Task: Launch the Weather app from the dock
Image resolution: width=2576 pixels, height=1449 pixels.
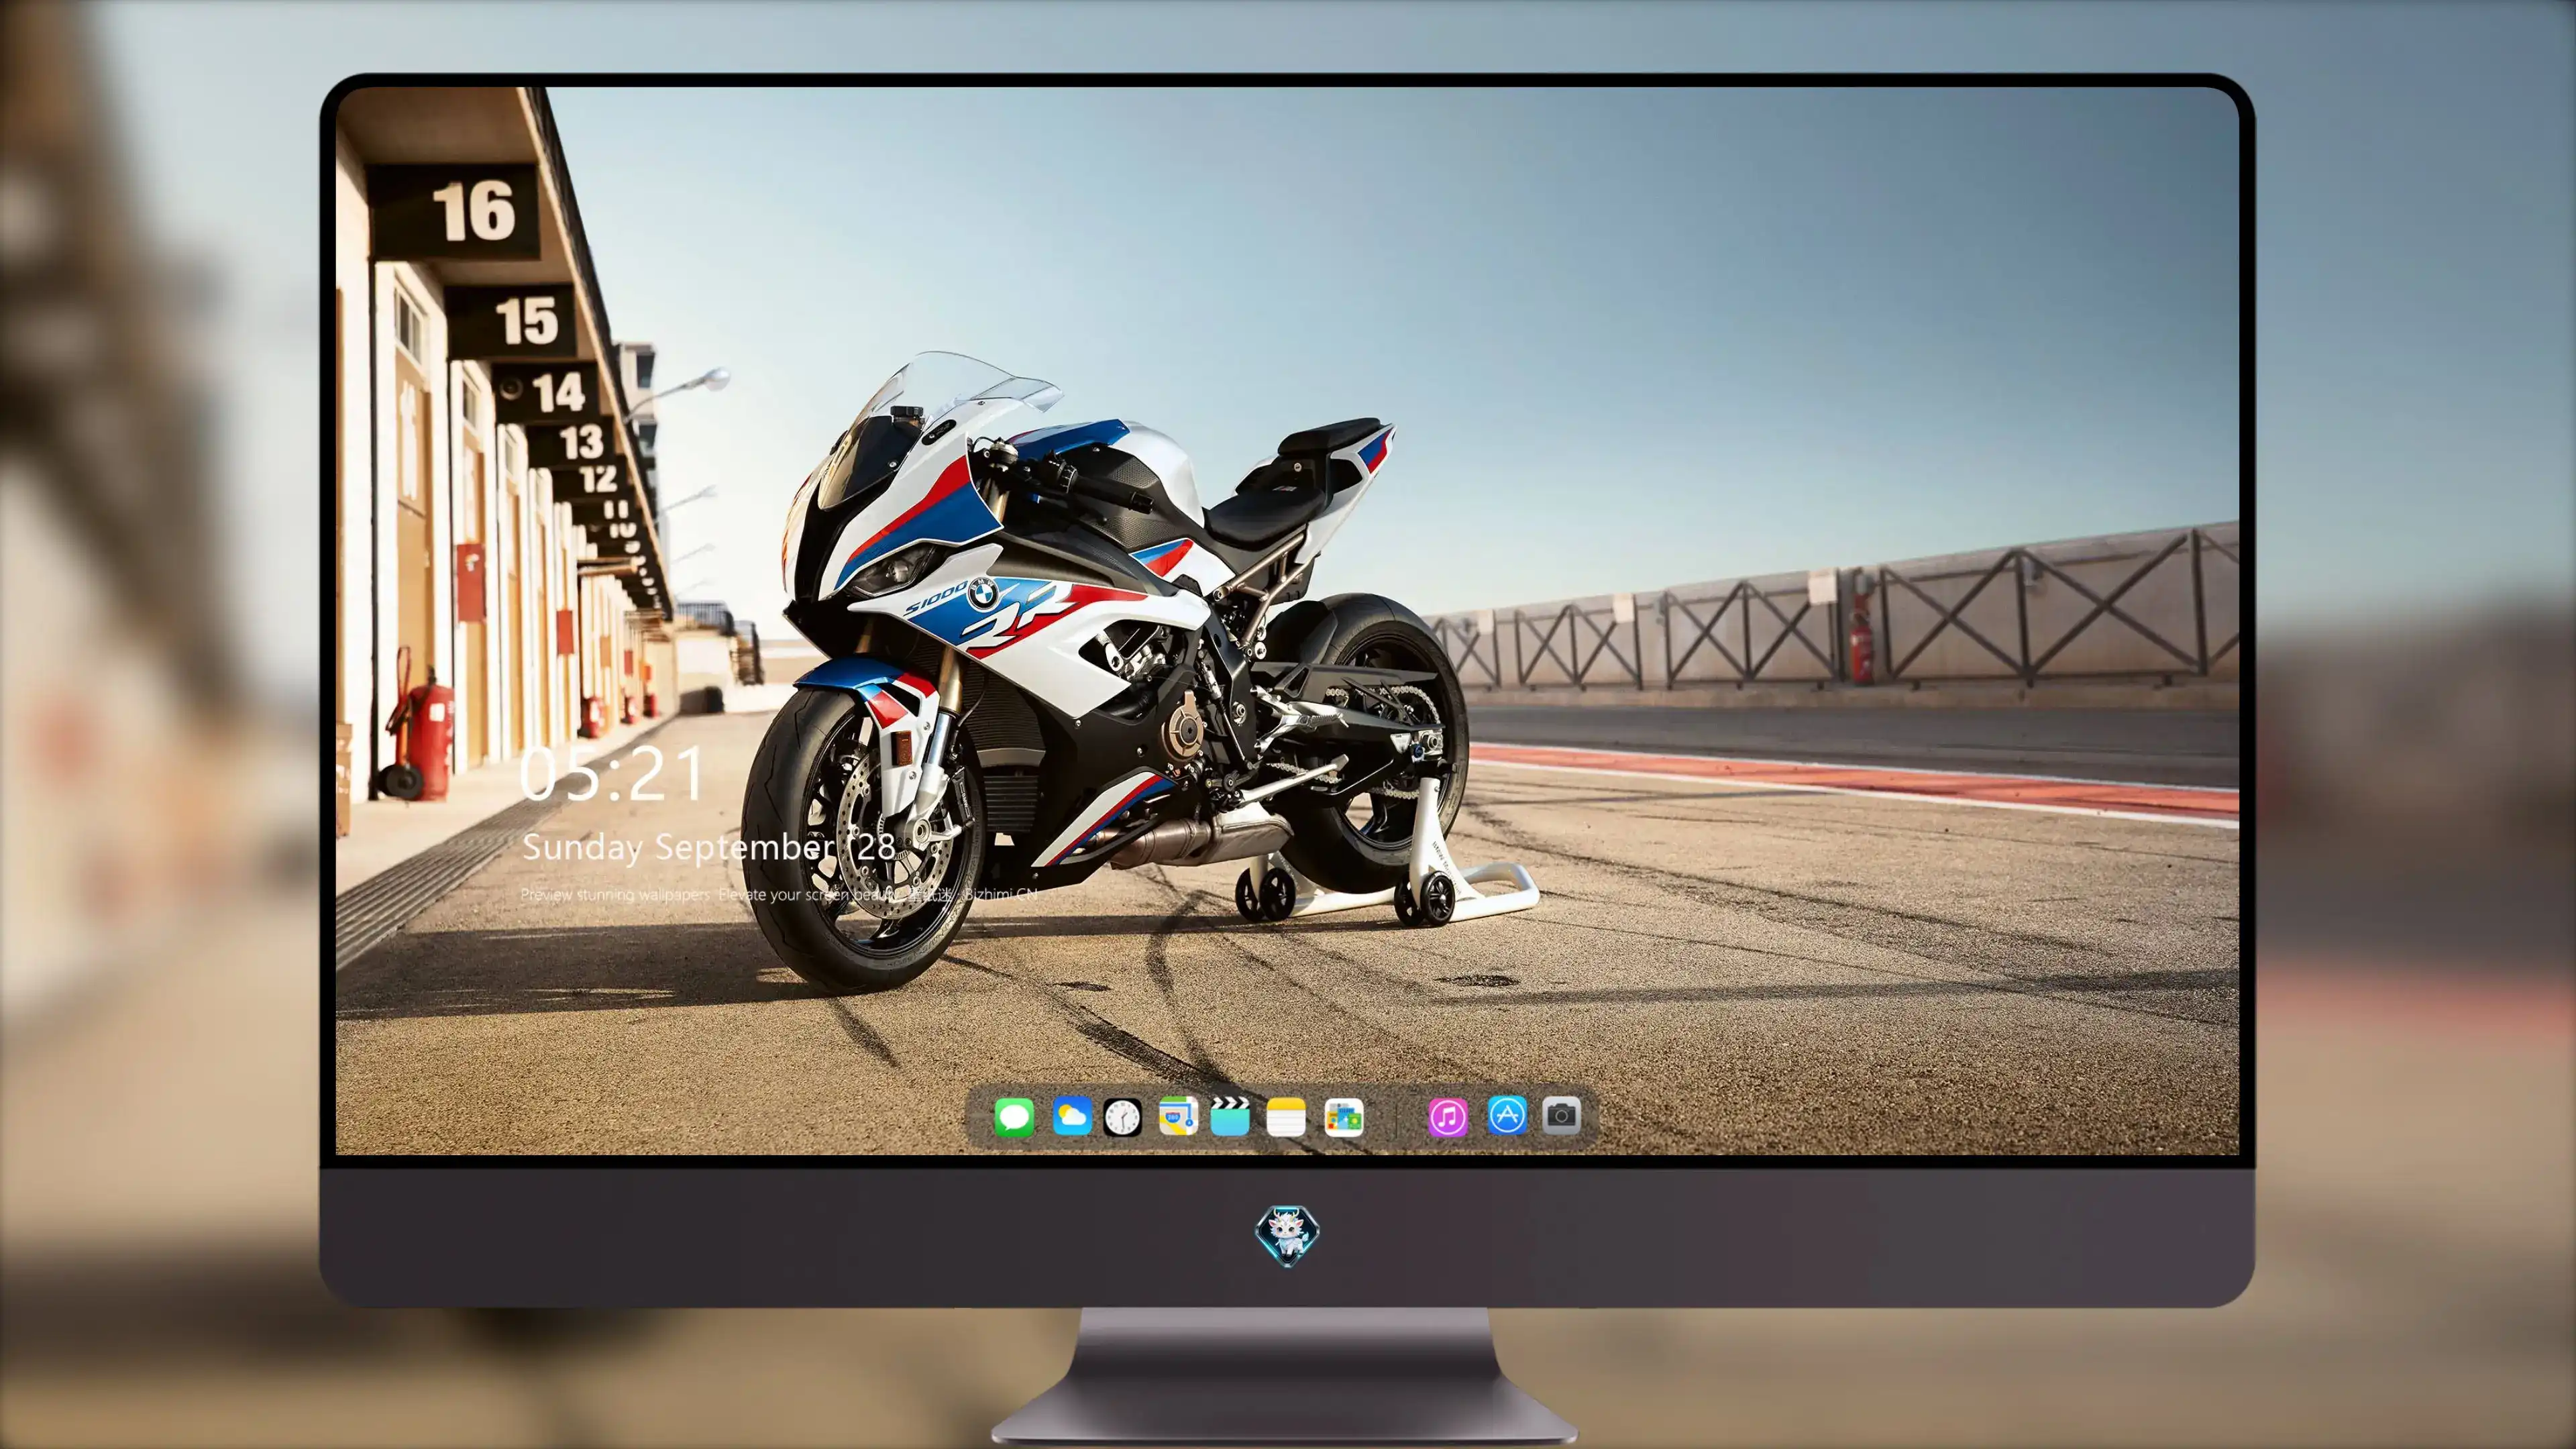Action: [1072, 1117]
